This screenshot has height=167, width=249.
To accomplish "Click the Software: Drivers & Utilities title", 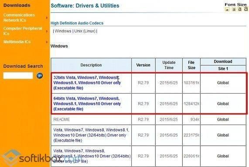I will 85,6.
